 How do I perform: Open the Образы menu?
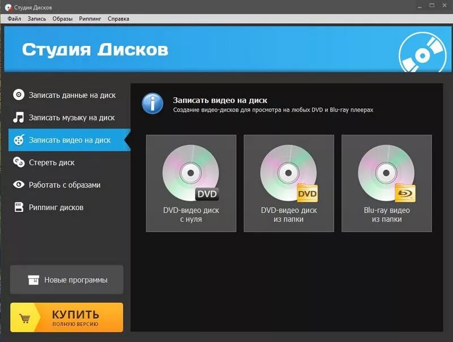pyautogui.click(x=62, y=19)
